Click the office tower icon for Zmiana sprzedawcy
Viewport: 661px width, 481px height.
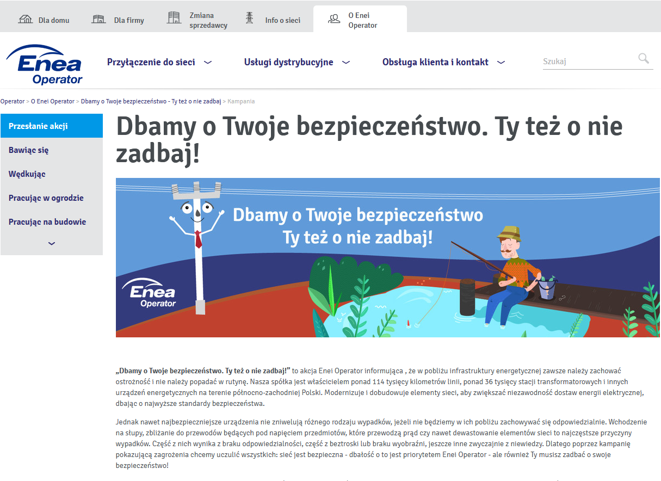(174, 17)
